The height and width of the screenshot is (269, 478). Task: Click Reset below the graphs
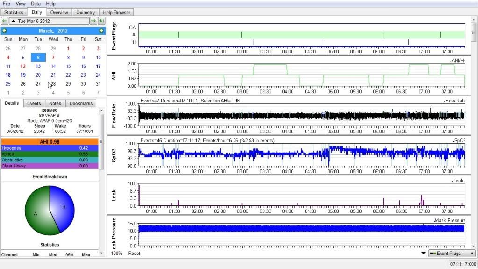pos(134,254)
